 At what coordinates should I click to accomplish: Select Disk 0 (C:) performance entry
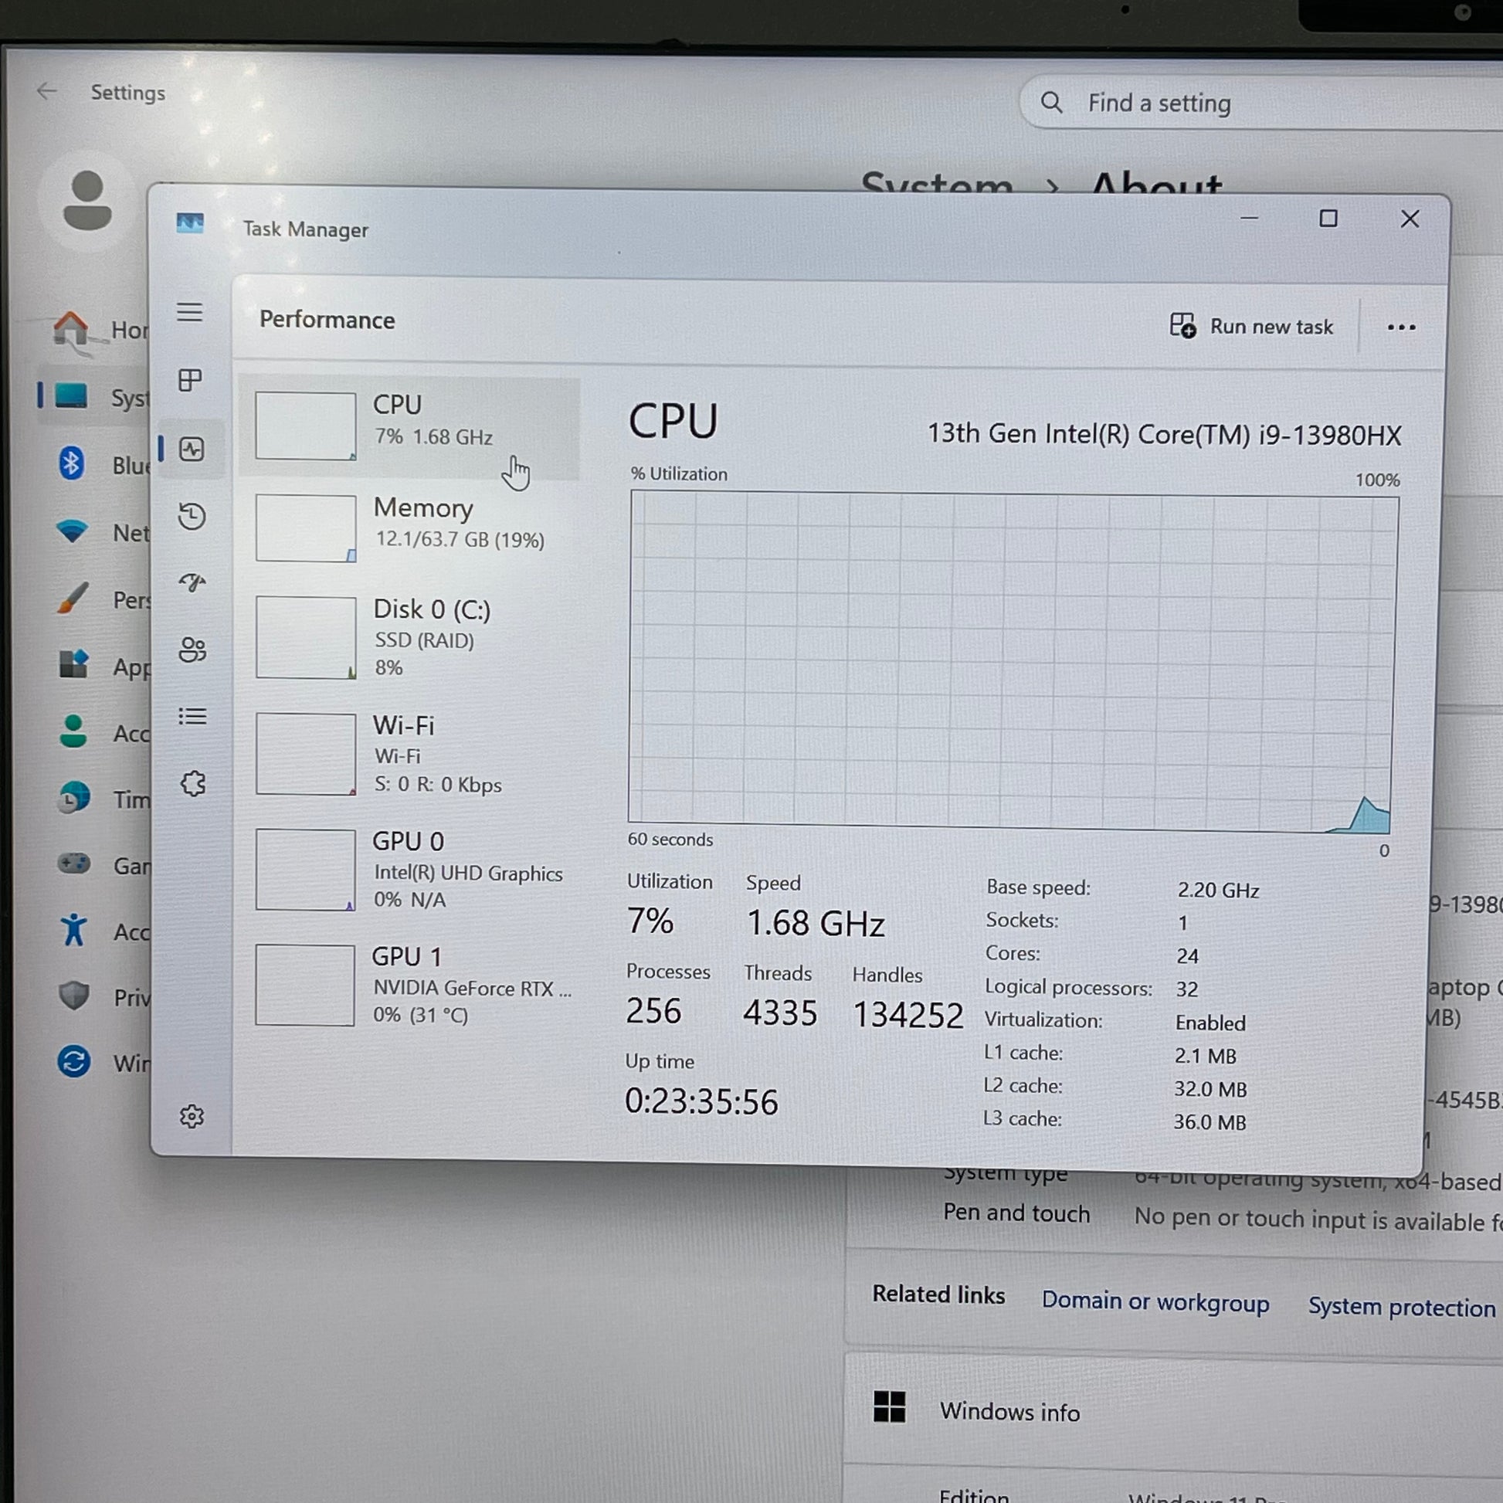410,637
